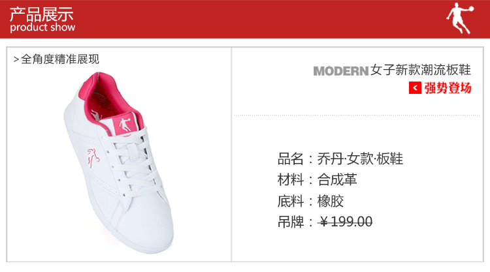Viewport: 490px width, 272px height.
Task: Click the sole material value 橡胶
Action: [x=331, y=201]
